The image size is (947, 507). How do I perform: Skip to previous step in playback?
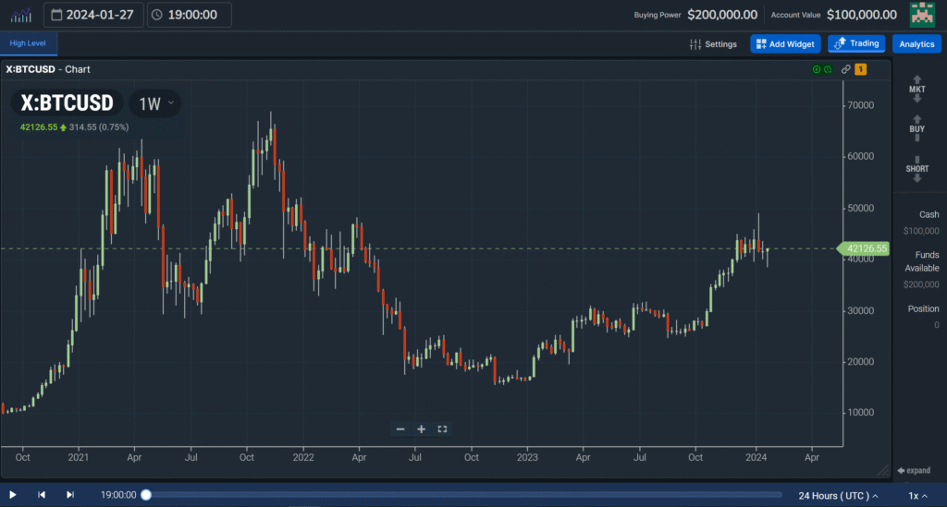[x=42, y=495]
